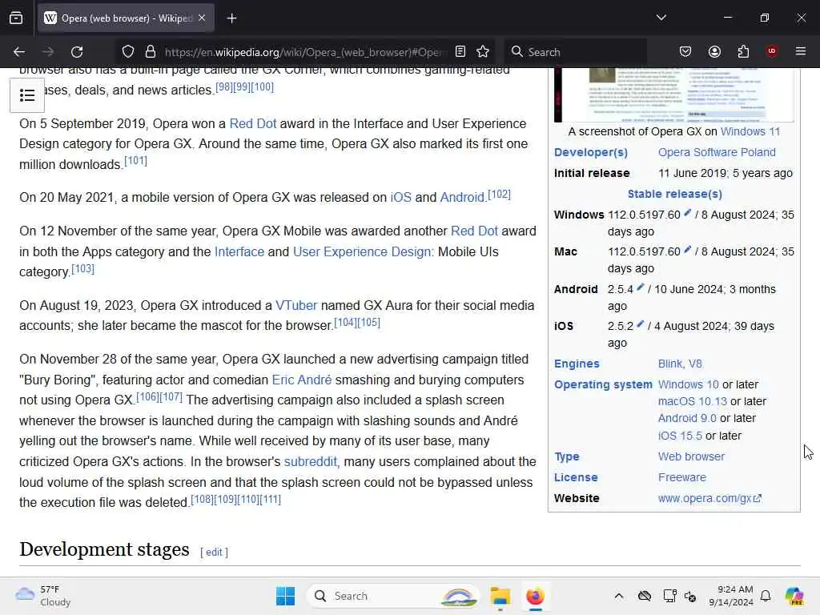Open the V8 engine link
This screenshot has width=820, height=615.
point(695,364)
